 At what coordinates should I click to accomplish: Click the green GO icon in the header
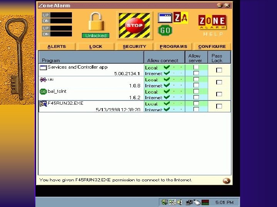click(x=165, y=30)
